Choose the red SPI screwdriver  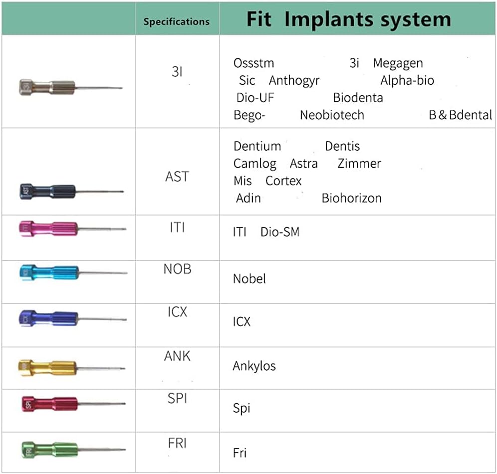point(72,403)
